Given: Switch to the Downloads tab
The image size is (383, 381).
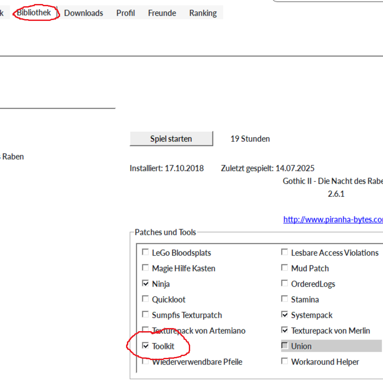Looking at the screenshot, I should click(83, 13).
